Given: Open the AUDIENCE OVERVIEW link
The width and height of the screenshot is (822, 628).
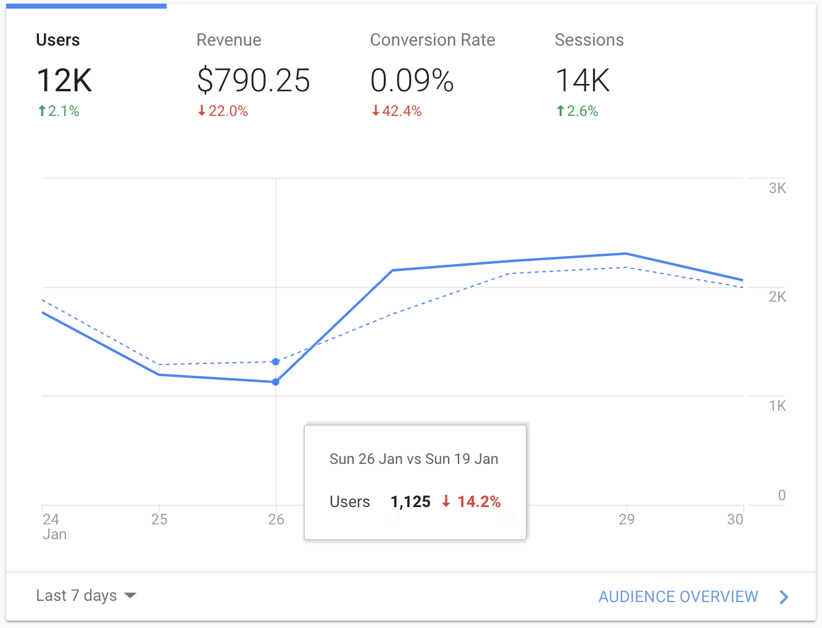Looking at the screenshot, I should pyautogui.click(x=678, y=597).
